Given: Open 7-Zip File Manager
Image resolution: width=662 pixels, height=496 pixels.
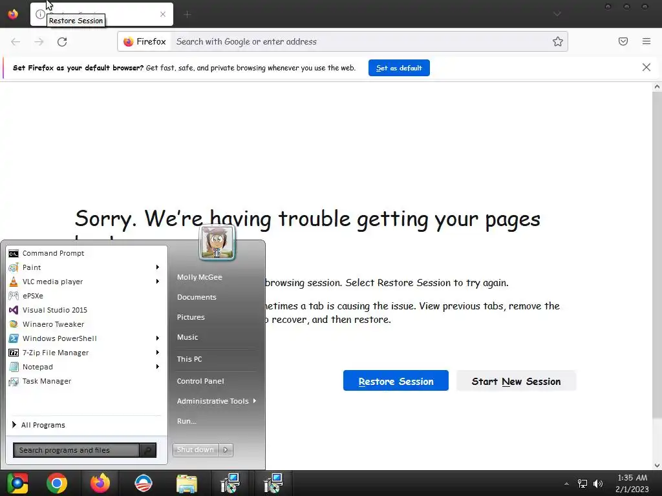Looking at the screenshot, I should (x=80, y=353).
